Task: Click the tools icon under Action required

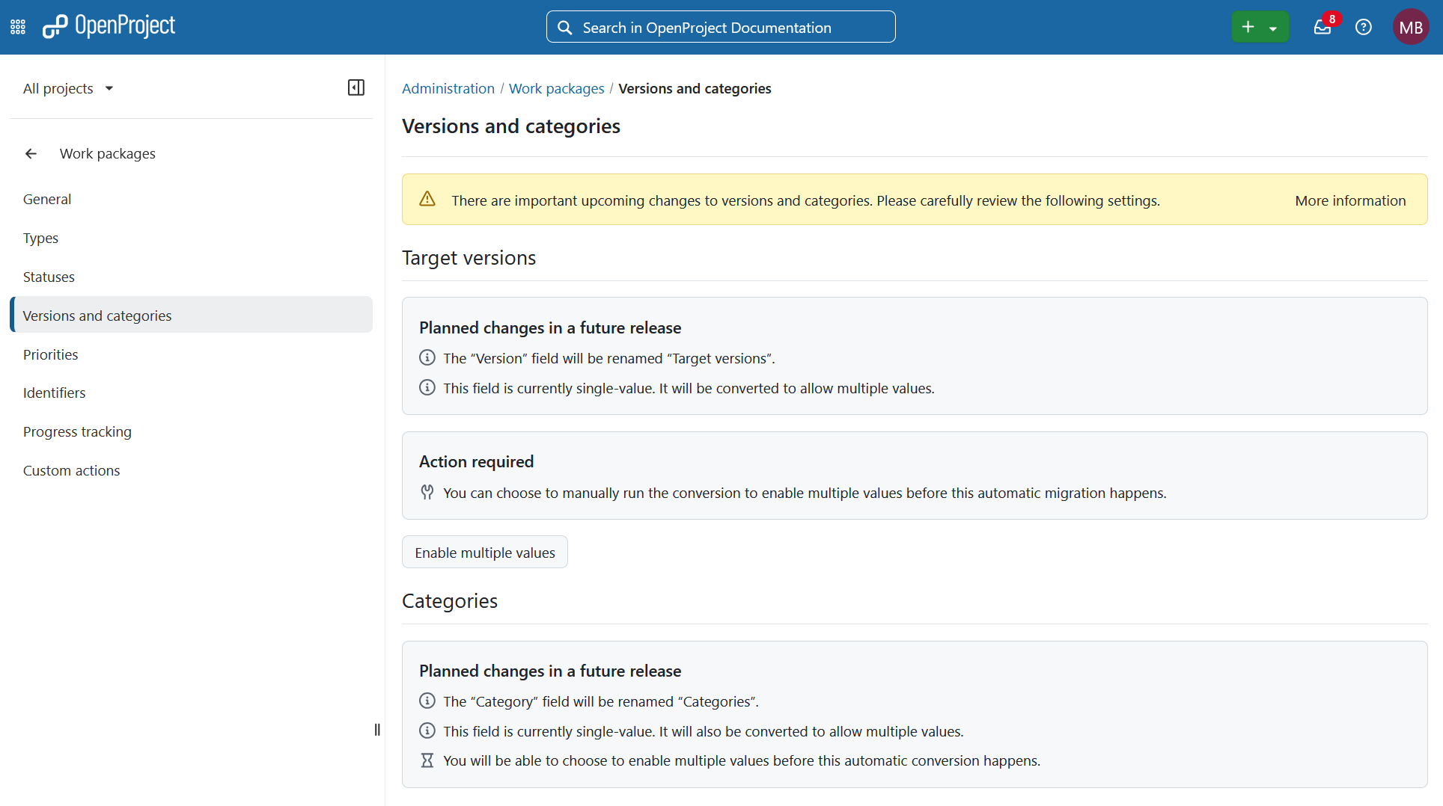Action: (x=427, y=492)
